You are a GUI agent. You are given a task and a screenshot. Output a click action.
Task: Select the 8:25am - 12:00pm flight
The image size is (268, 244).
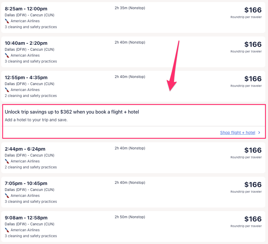tap(26, 9)
